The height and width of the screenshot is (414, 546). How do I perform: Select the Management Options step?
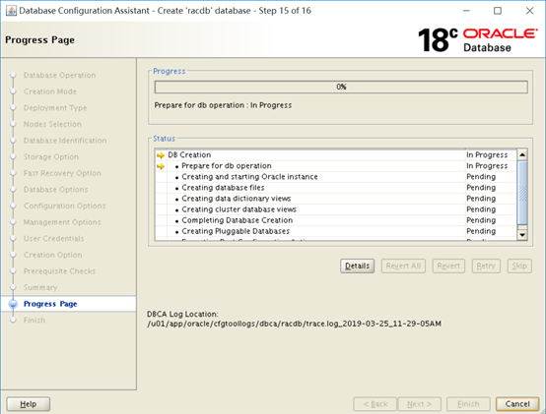(x=62, y=222)
